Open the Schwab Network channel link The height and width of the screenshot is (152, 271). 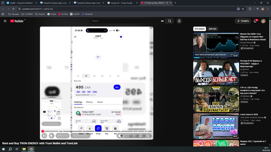point(246,43)
